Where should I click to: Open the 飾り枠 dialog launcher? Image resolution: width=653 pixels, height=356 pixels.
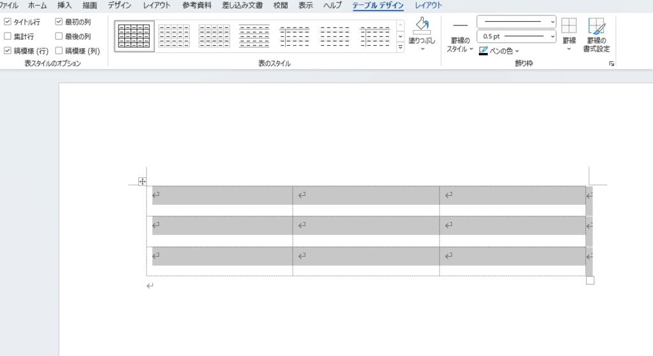[x=612, y=64]
